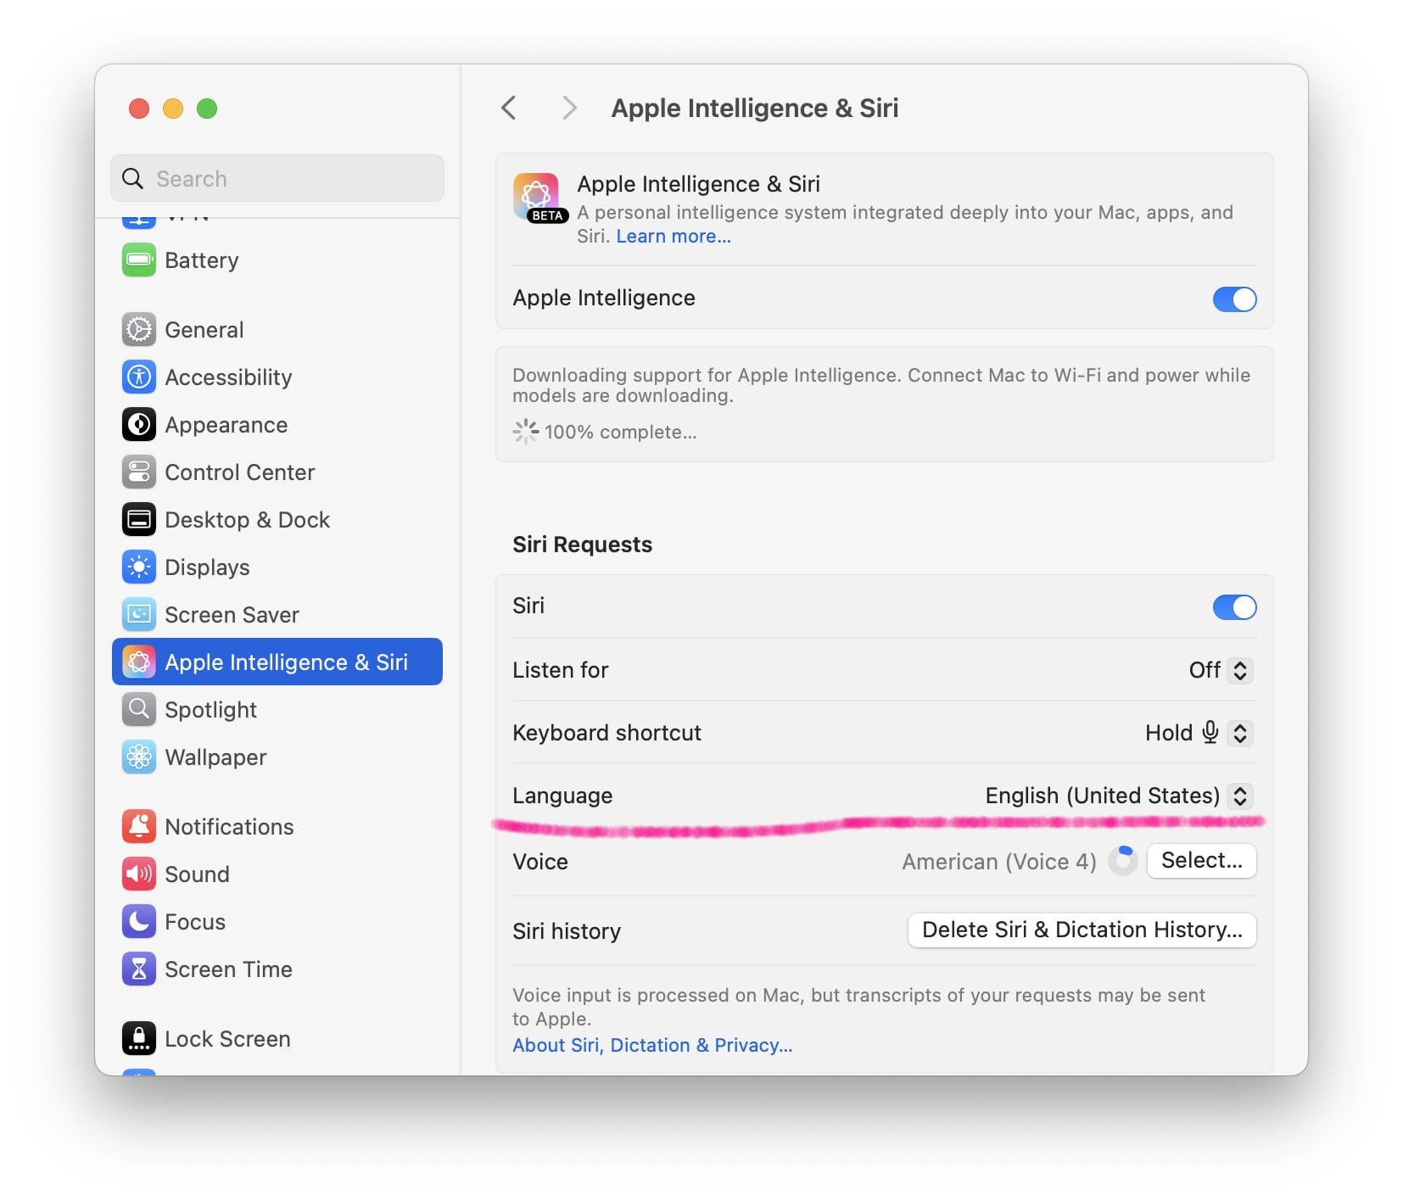The width and height of the screenshot is (1403, 1201).
Task: Click the Select… voice button
Action: (1201, 861)
